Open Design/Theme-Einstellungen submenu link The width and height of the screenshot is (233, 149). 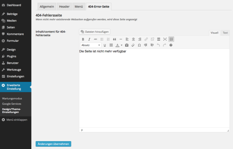[x=11, y=111]
